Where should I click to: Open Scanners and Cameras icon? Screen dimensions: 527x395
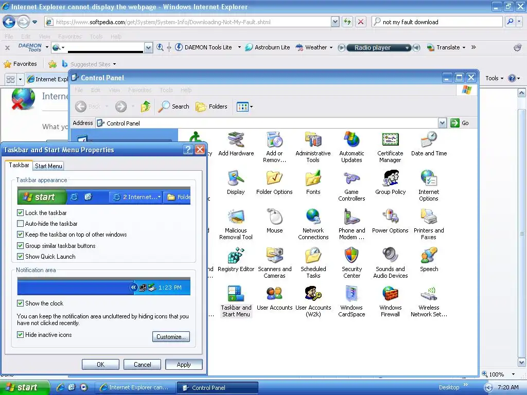click(275, 263)
